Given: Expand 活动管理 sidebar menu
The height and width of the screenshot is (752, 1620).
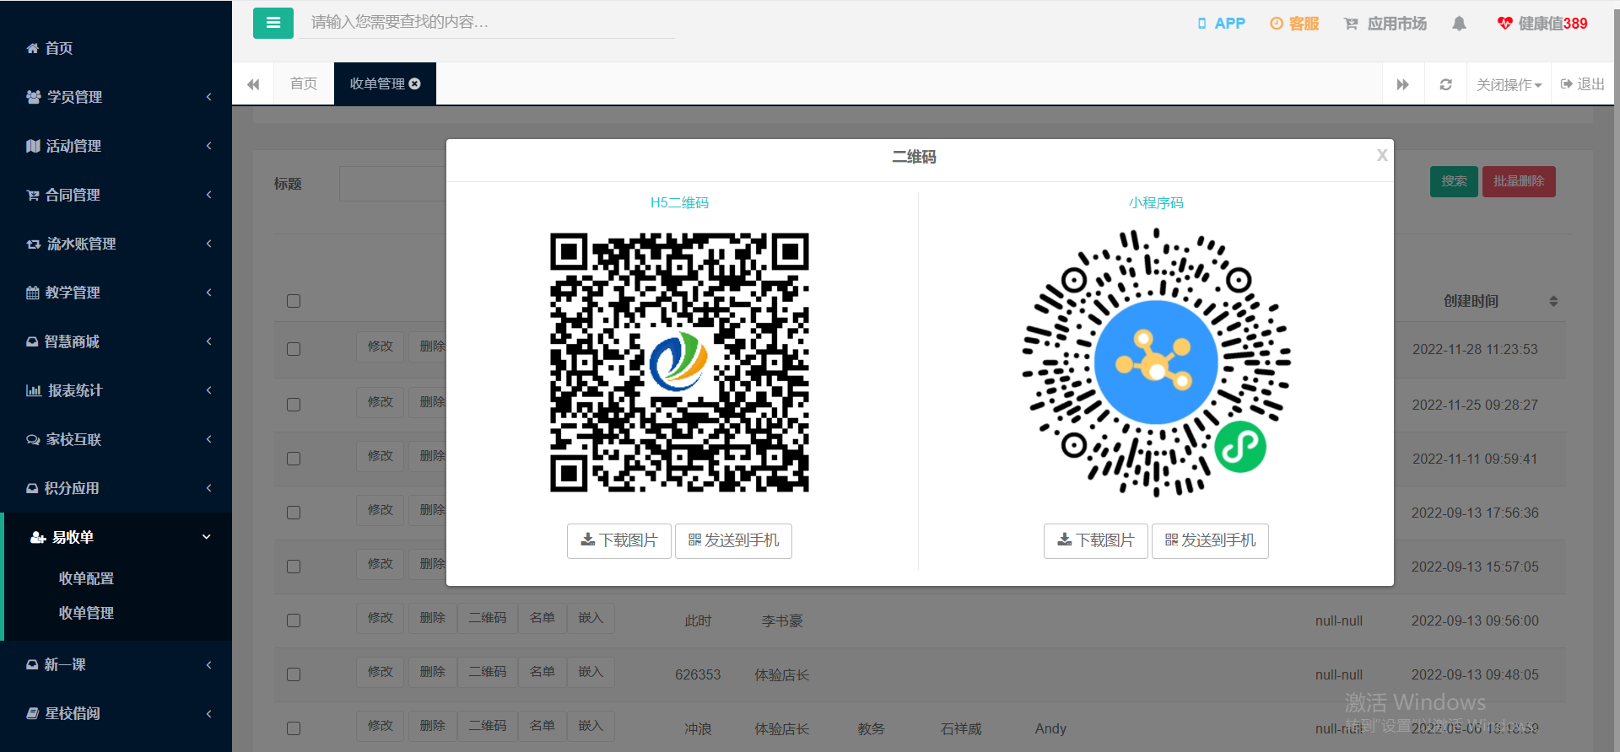Looking at the screenshot, I should tap(116, 146).
